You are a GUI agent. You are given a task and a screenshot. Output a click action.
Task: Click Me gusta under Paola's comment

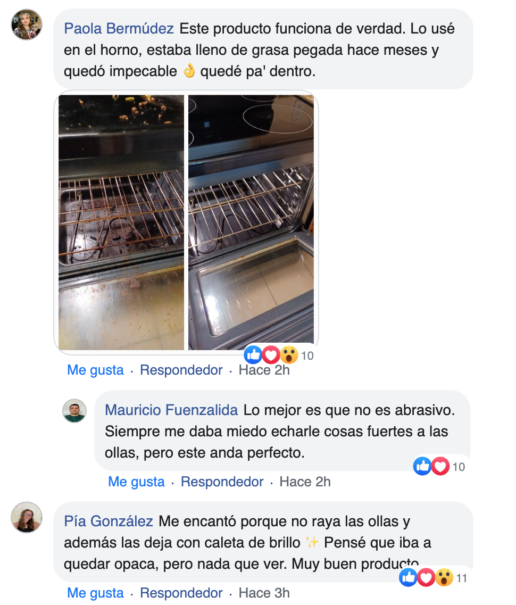(x=95, y=370)
